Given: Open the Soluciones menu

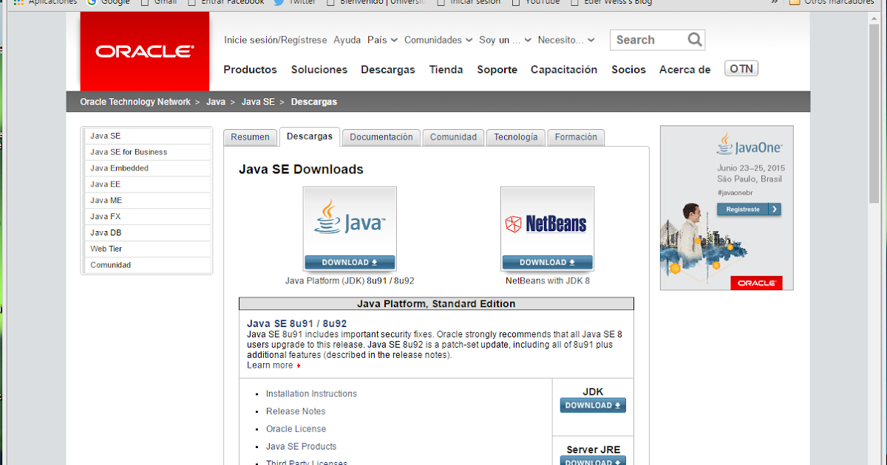Looking at the screenshot, I should click(319, 69).
